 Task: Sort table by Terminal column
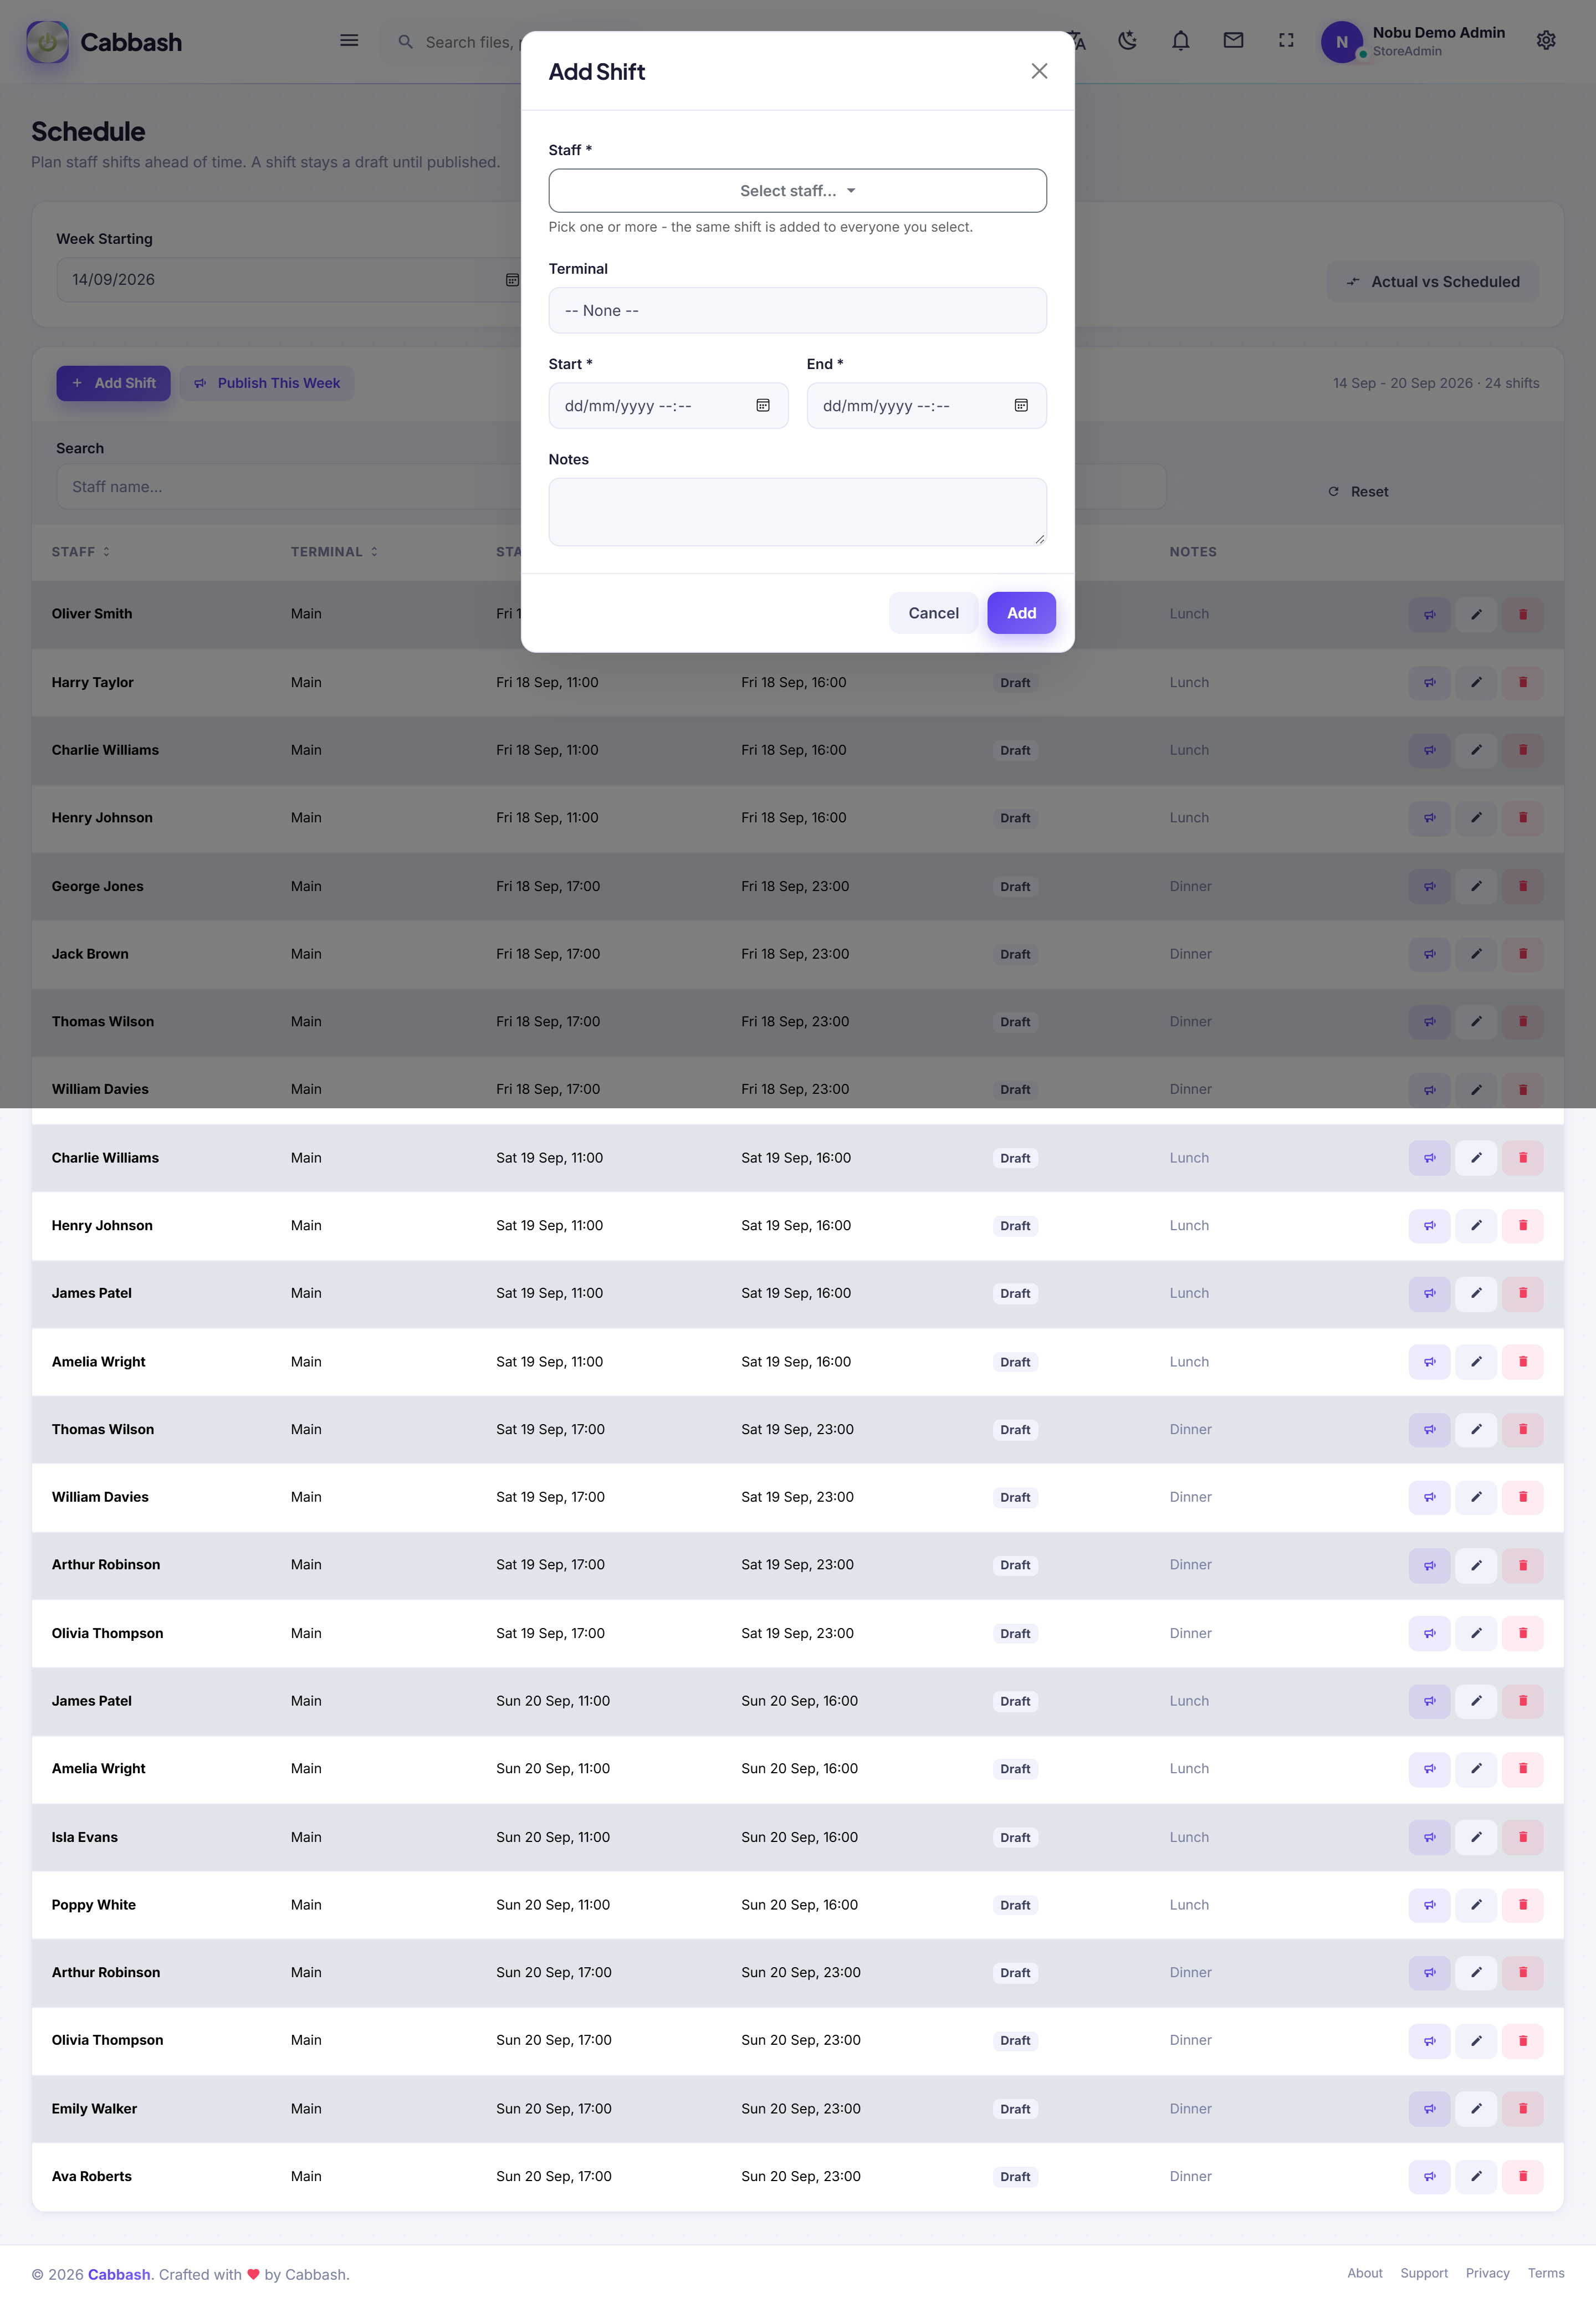[x=334, y=552]
